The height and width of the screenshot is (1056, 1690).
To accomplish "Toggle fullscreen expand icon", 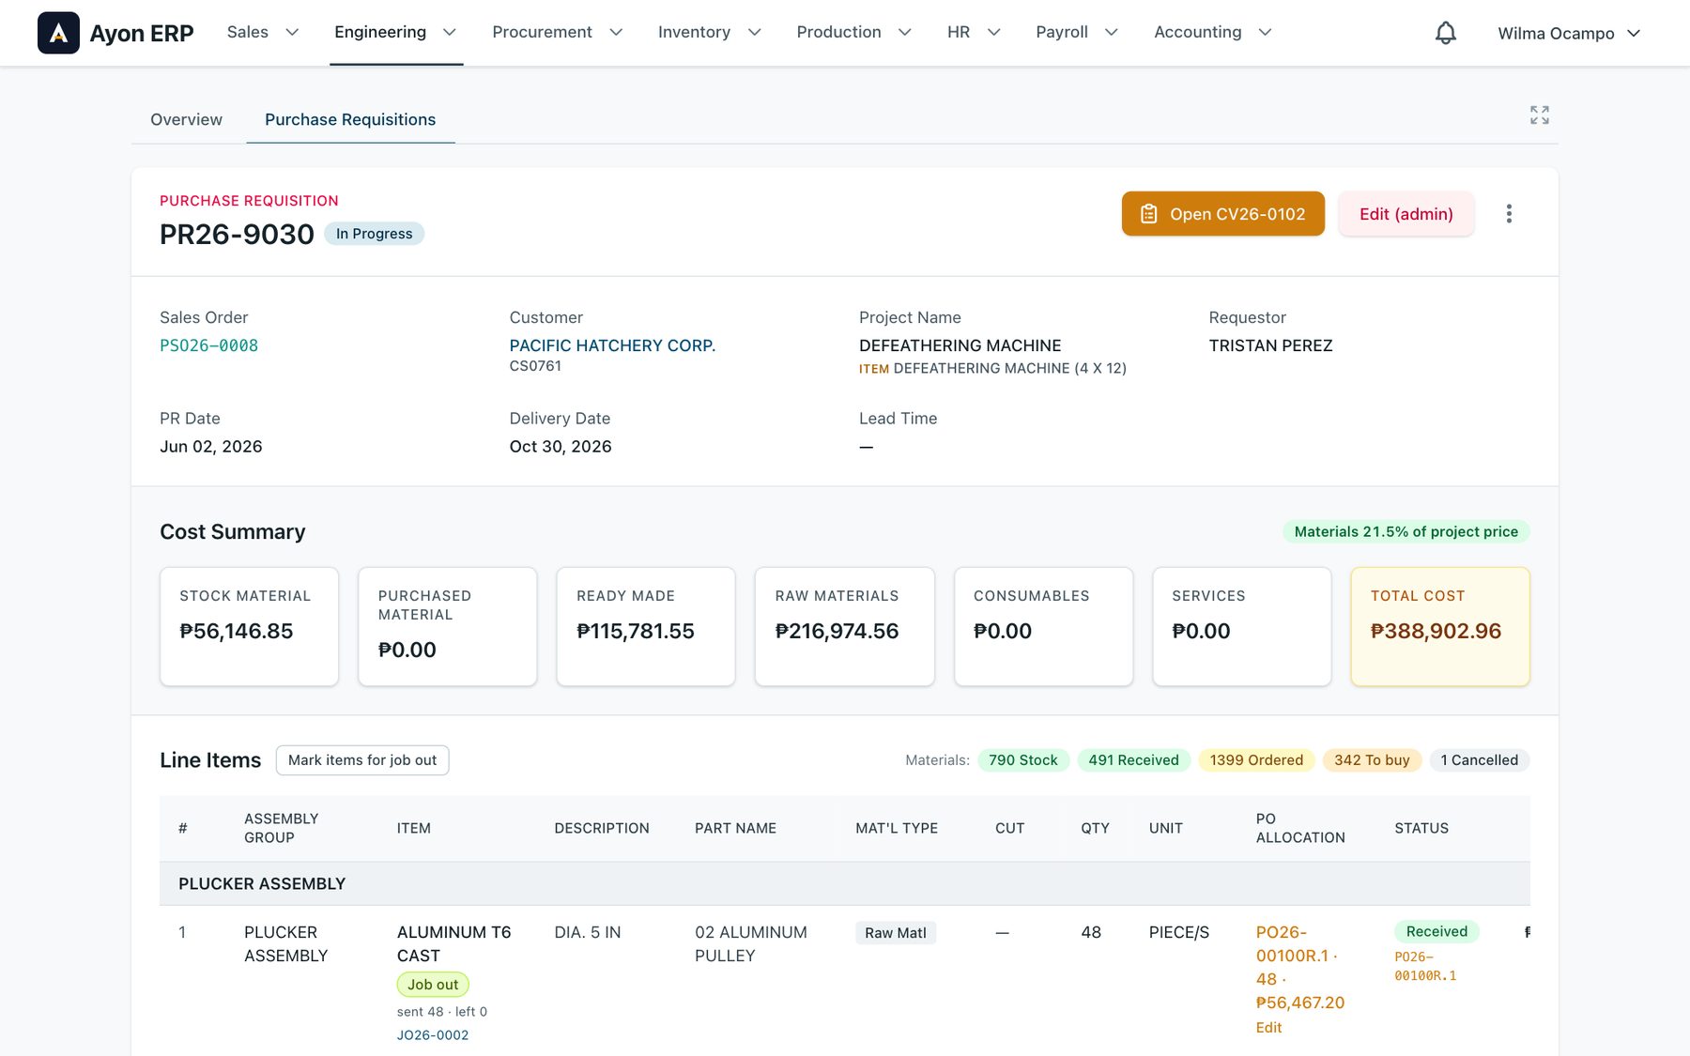I will (1540, 115).
